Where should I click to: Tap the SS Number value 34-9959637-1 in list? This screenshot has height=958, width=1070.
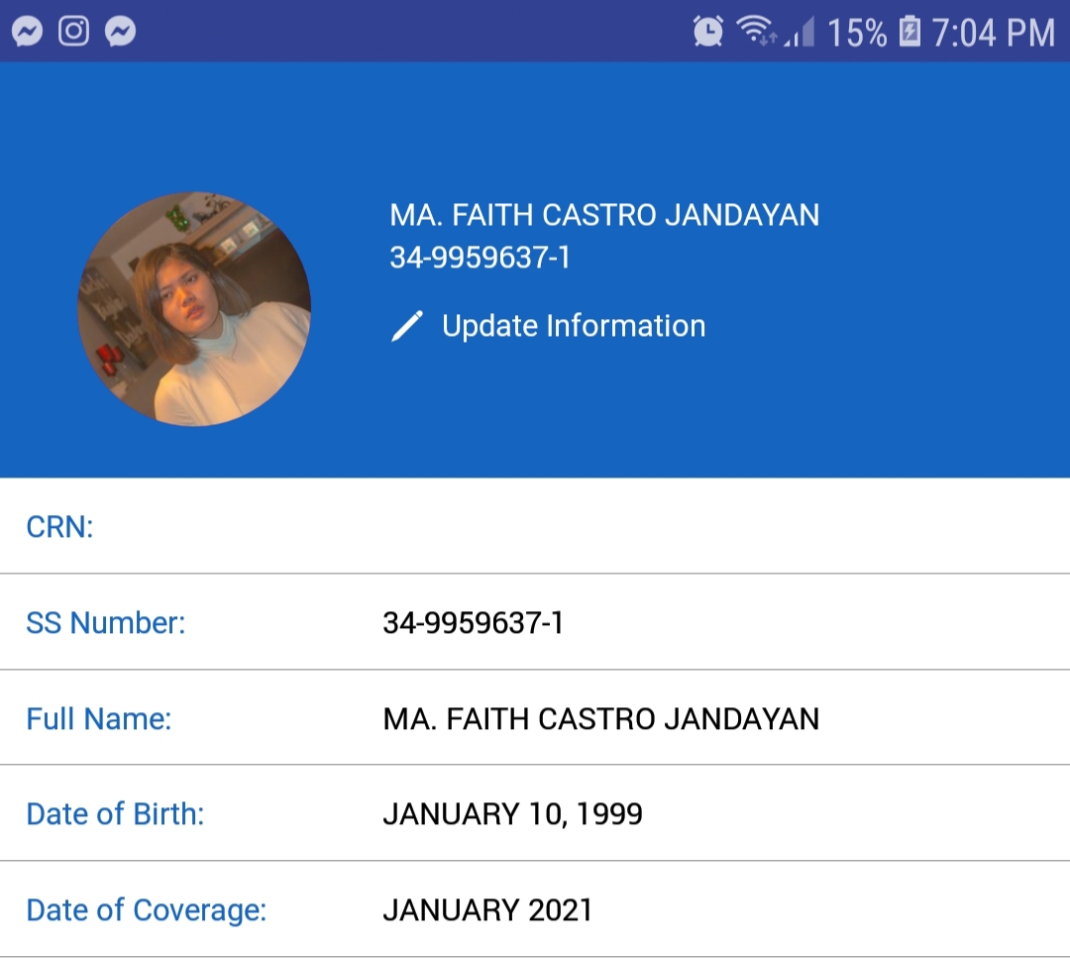coord(473,623)
